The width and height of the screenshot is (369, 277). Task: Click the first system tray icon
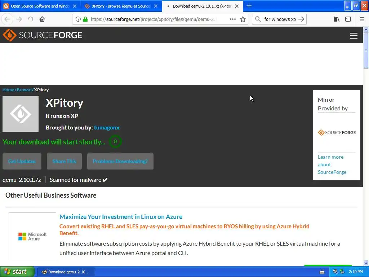coord(335,272)
